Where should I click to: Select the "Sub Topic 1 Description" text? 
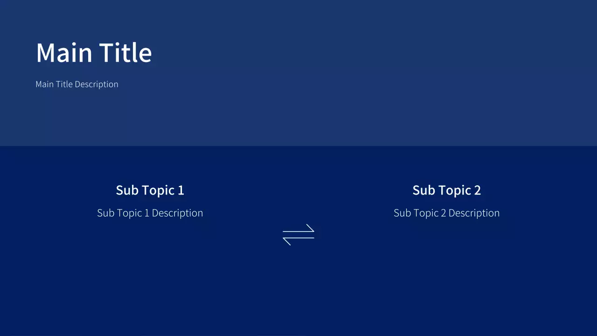[x=150, y=213]
